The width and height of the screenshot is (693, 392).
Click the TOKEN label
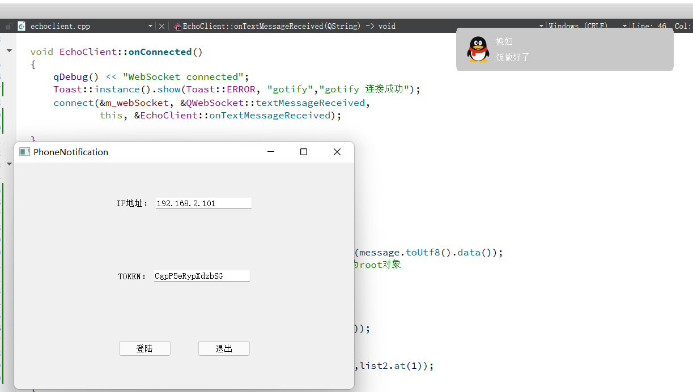coord(133,276)
